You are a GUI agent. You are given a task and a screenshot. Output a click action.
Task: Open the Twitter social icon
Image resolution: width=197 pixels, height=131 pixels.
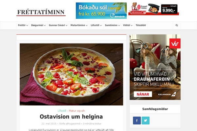click(145, 121)
